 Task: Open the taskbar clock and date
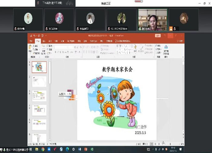tap(173, 149)
